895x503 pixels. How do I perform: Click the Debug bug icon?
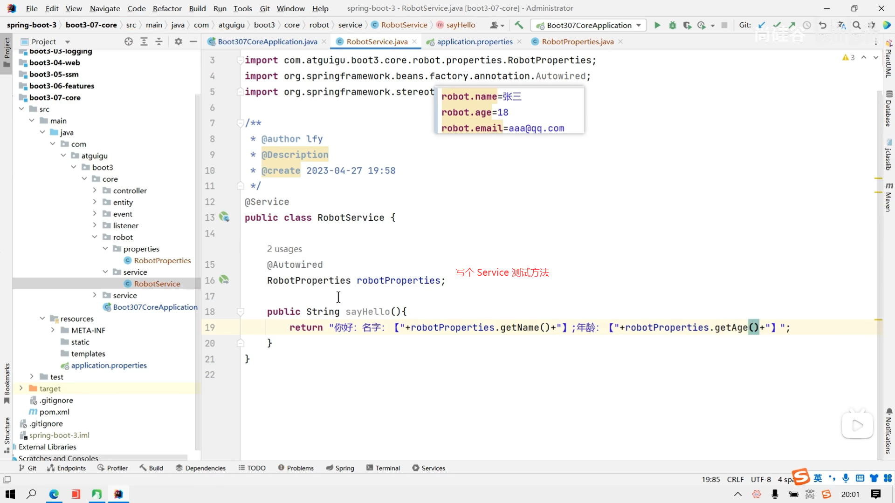pos(672,25)
